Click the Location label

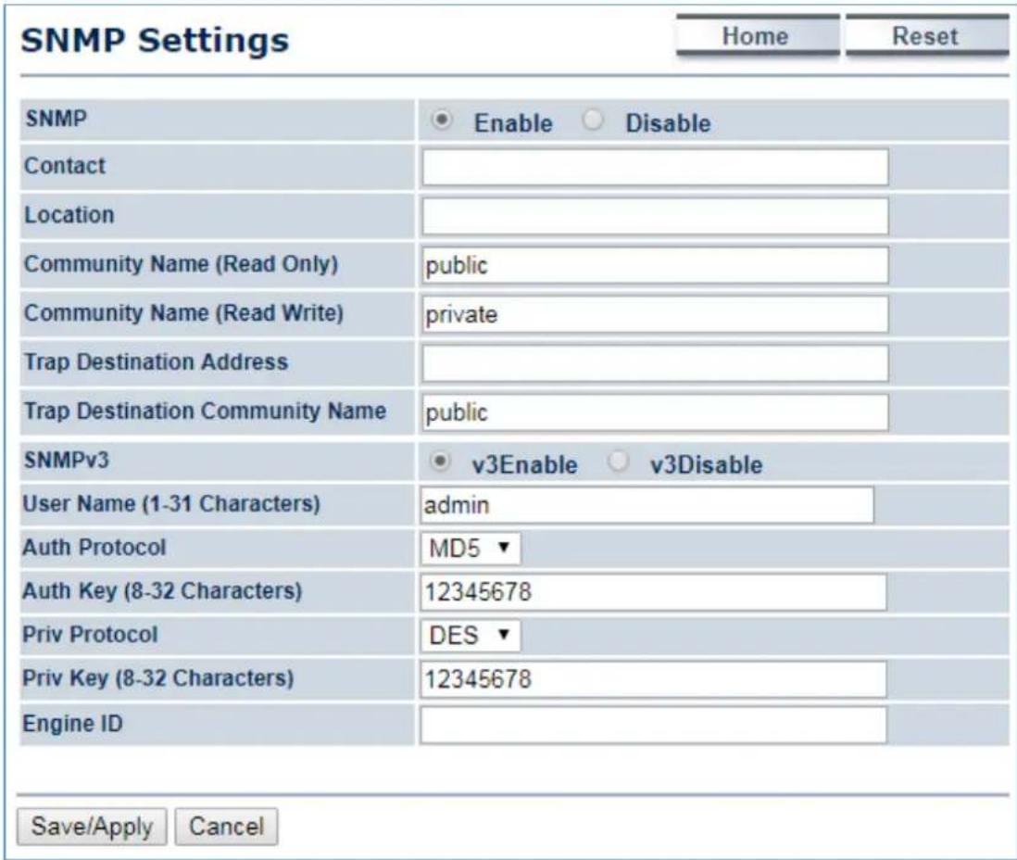pyautogui.click(x=69, y=215)
